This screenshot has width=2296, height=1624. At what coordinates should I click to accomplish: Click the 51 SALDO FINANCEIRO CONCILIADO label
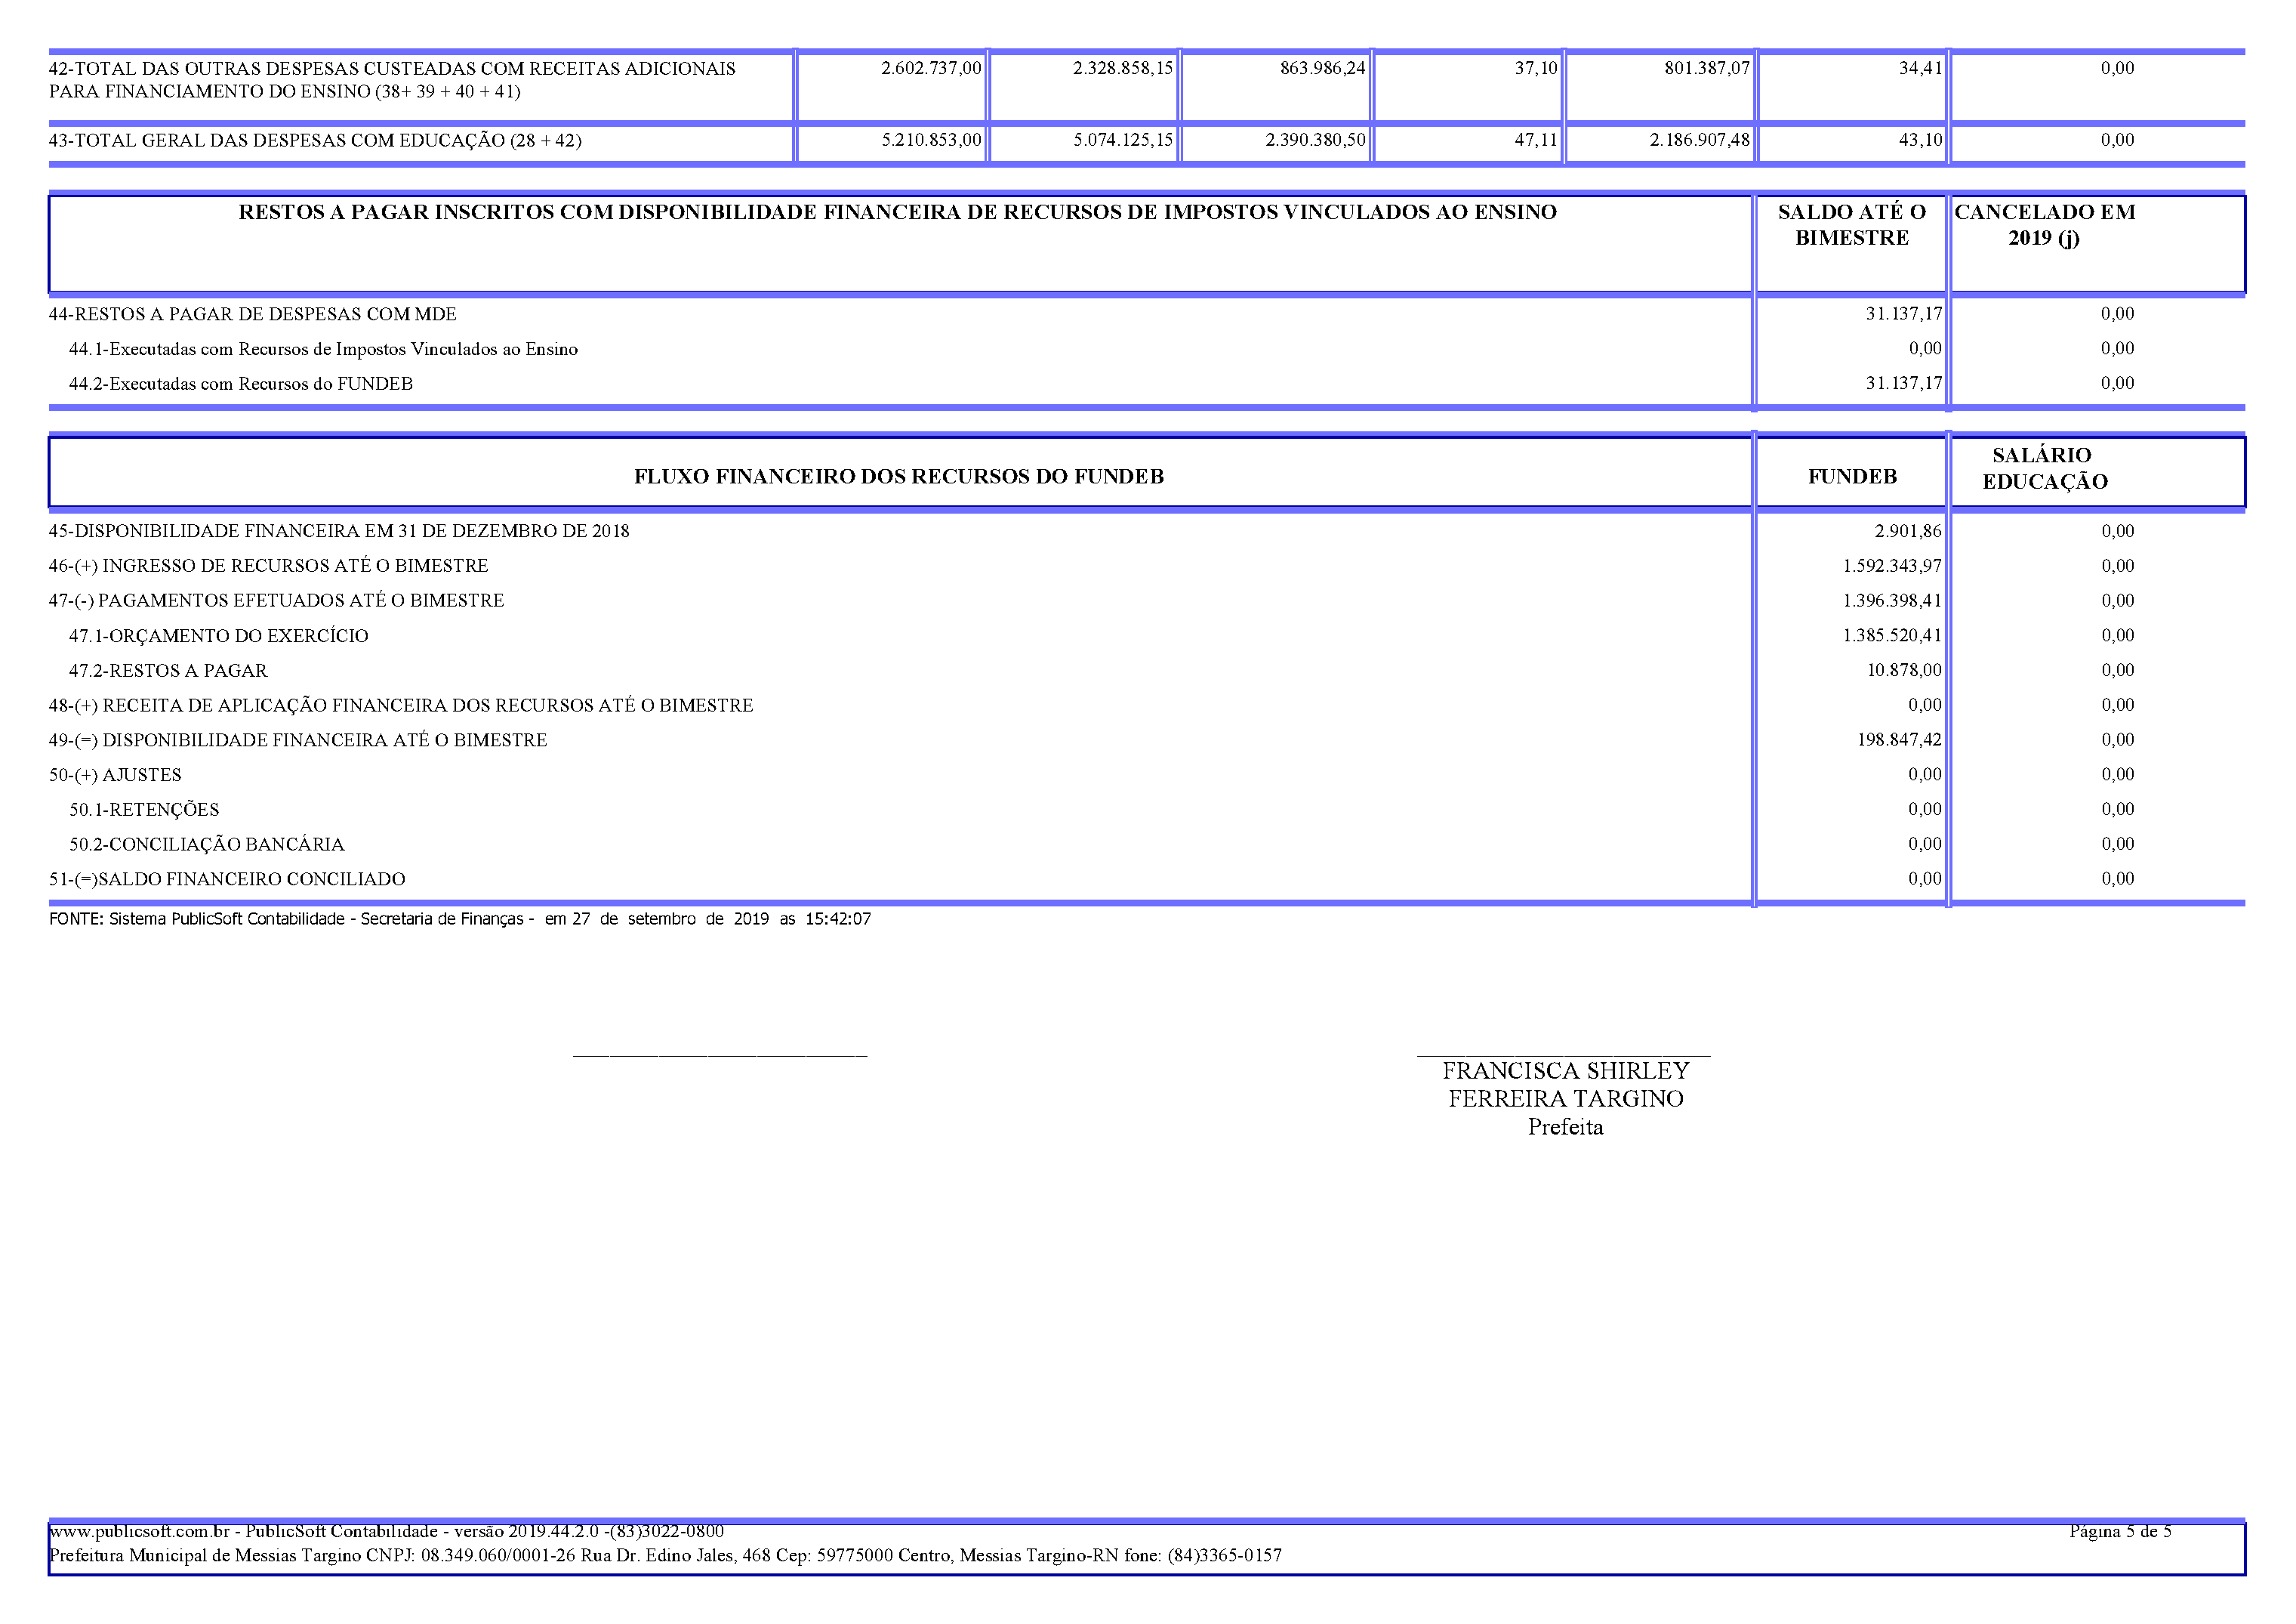(x=227, y=879)
